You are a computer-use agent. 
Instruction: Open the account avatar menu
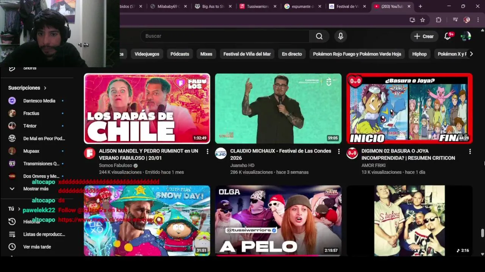tap(466, 36)
